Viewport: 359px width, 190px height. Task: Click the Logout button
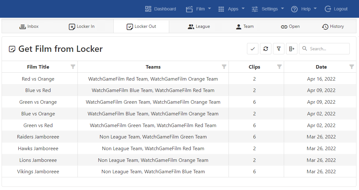[x=336, y=9]
